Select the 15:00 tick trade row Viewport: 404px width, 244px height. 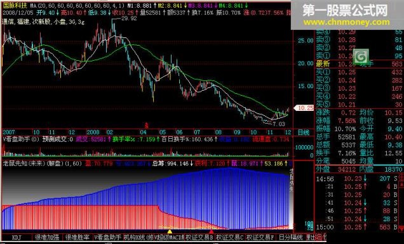pos(358,228)
